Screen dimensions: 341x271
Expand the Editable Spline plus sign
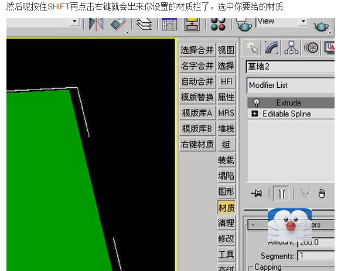click(x=254, y=114)
